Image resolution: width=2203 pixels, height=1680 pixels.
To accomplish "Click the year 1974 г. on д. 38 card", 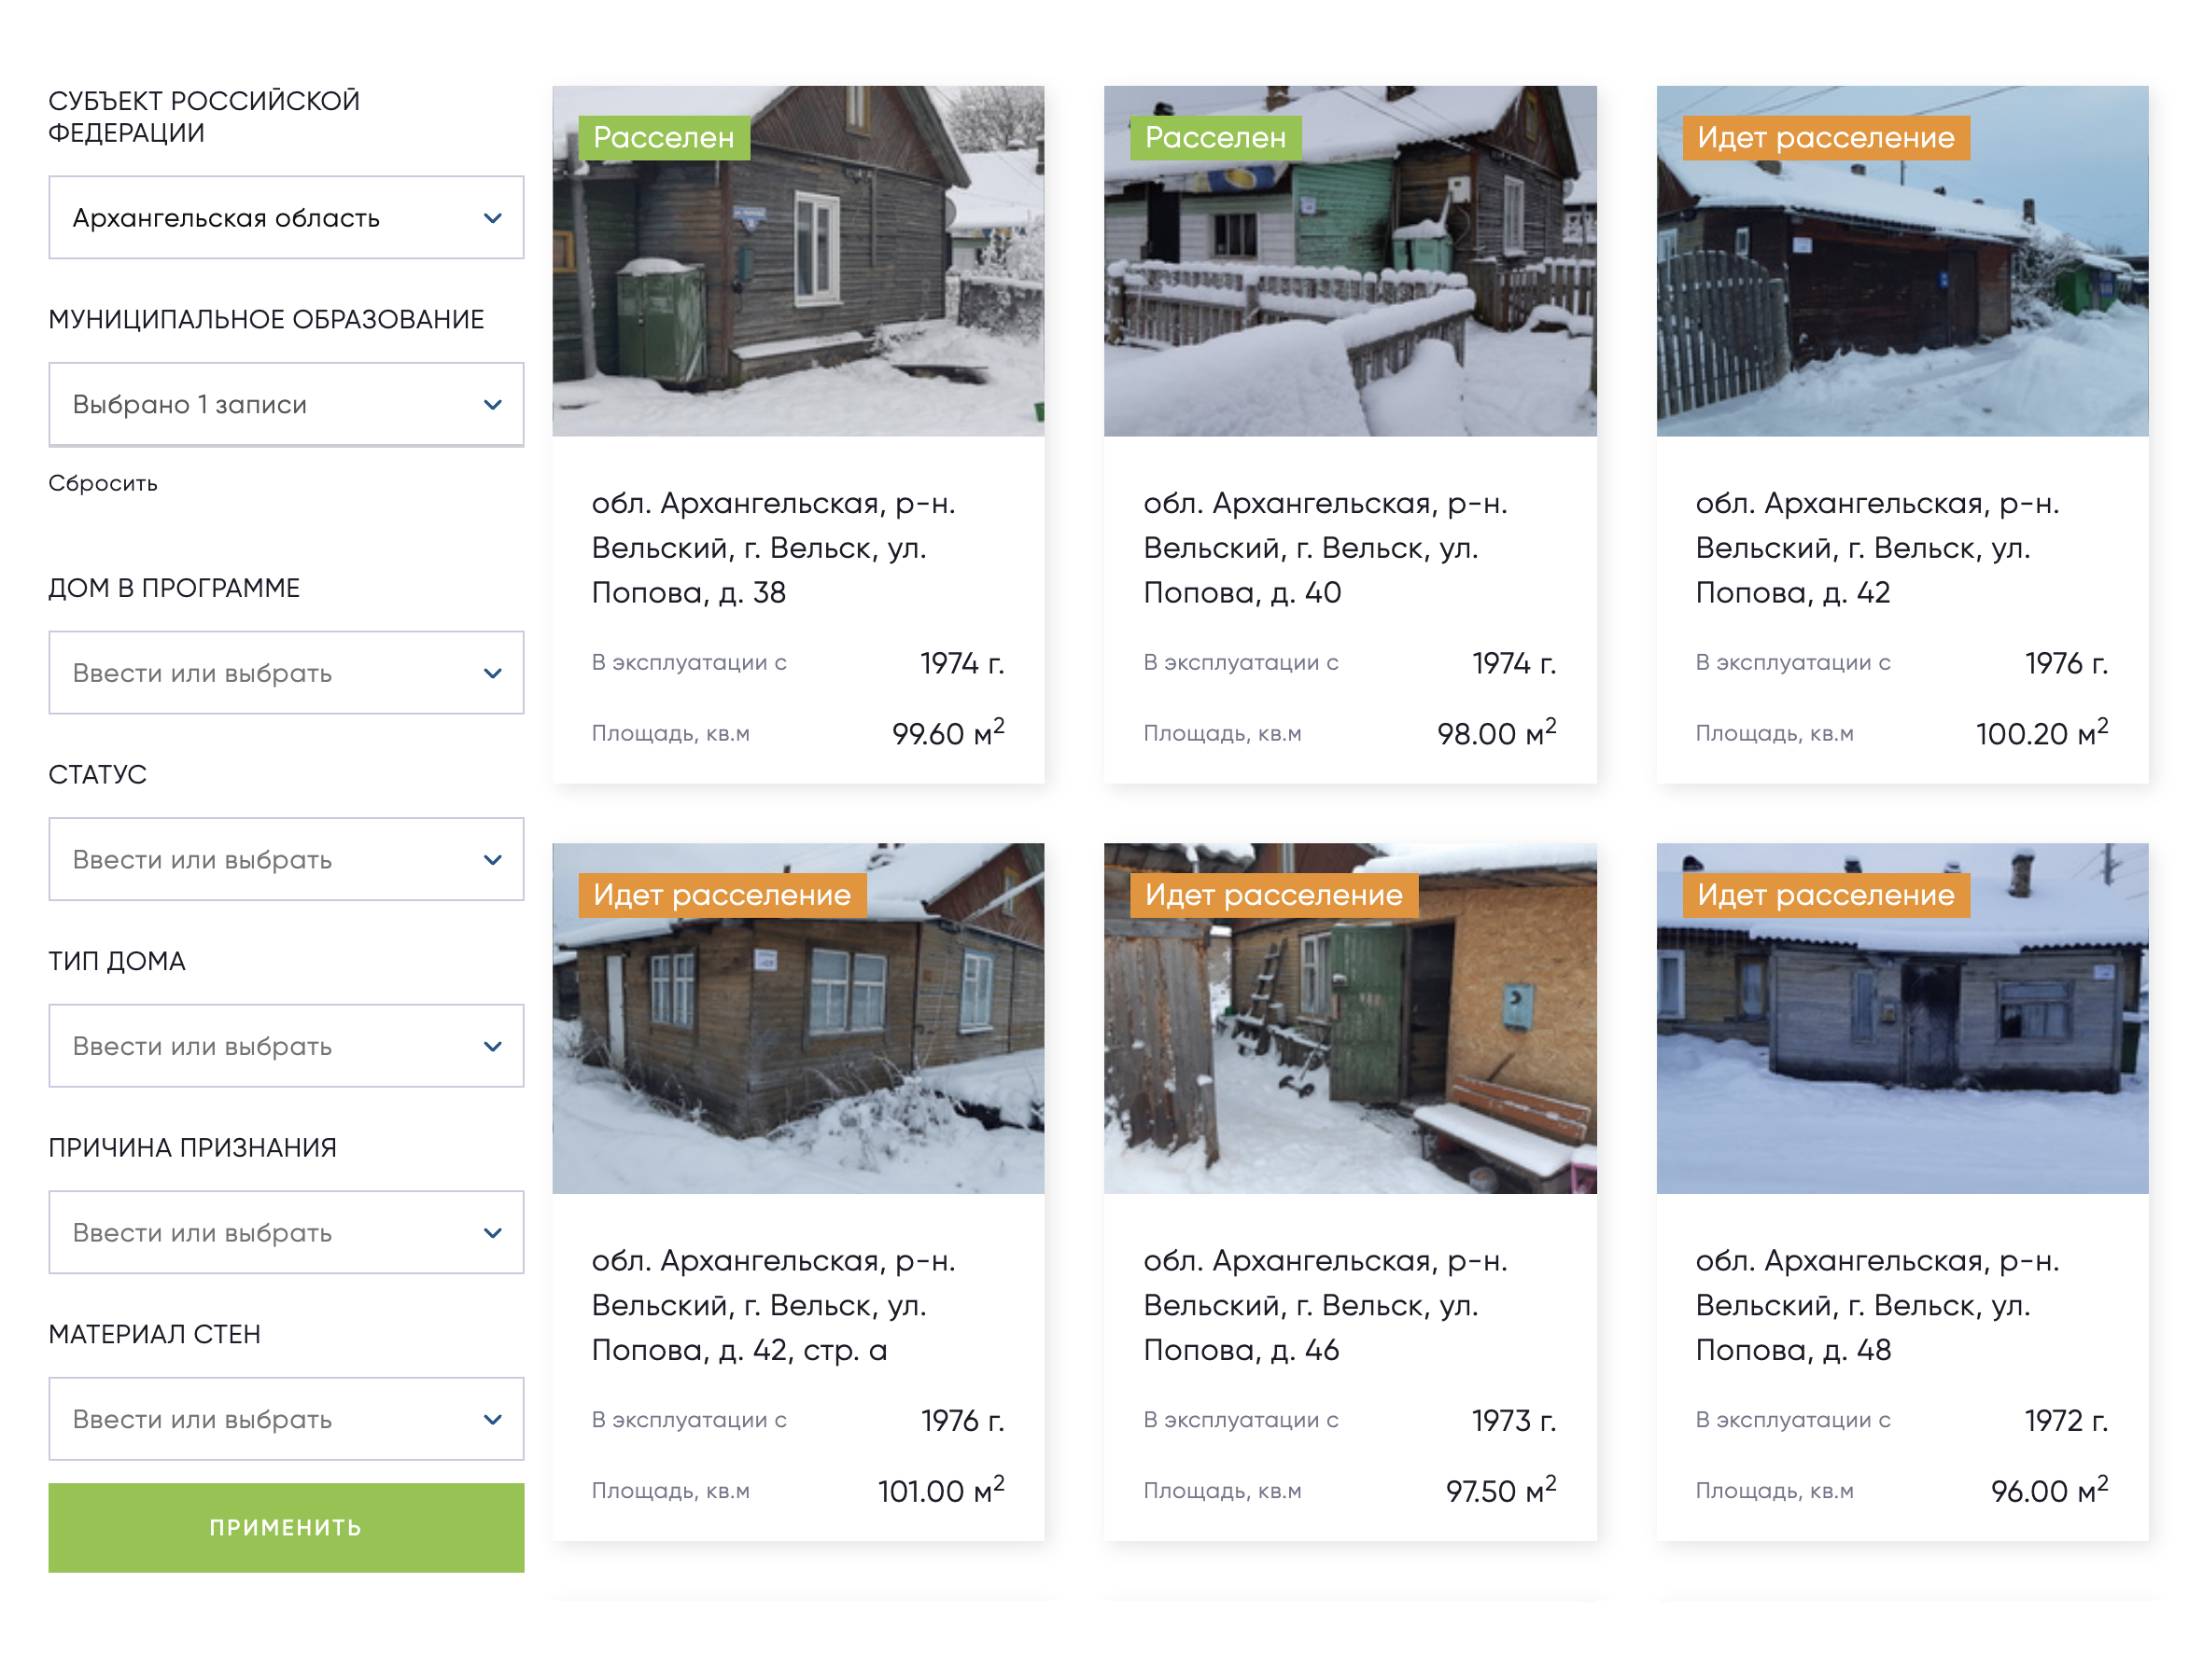I will [x=961, y=663].
